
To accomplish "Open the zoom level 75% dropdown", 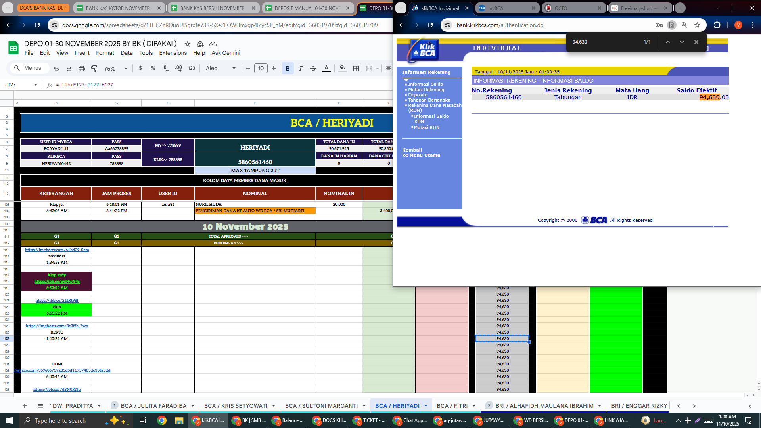I will (115, 68).
